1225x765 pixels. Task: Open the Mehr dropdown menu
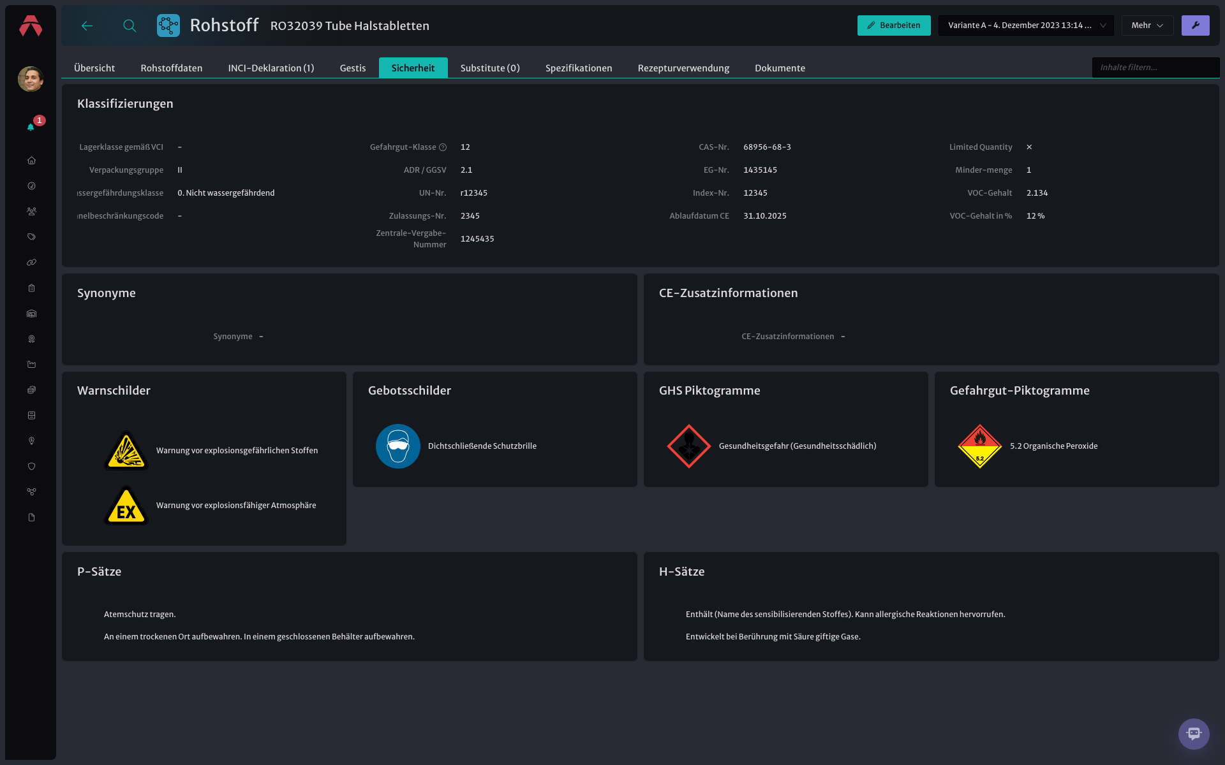click(1147, 25)
